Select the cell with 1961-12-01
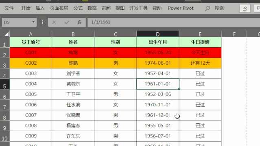This screenshot has width=260, height=146. point(158,115)
